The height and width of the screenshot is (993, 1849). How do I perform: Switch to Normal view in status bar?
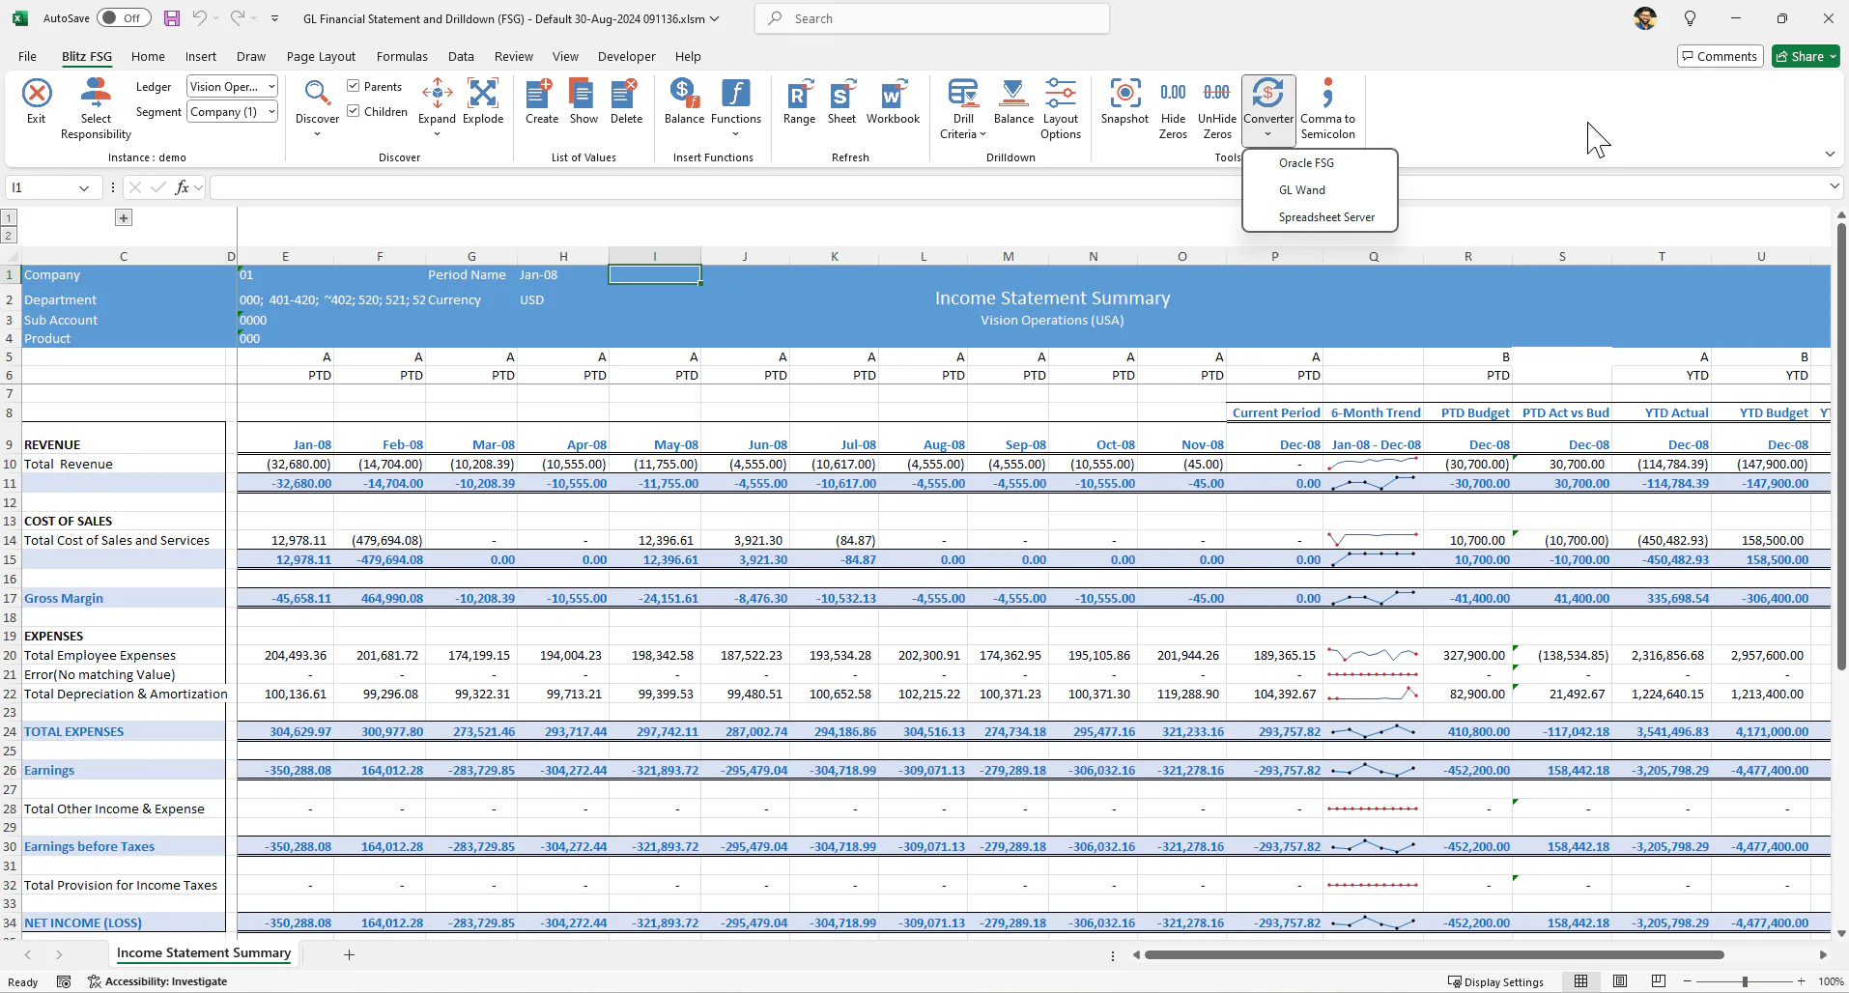pyautogui.click(x=1581, y=981)
